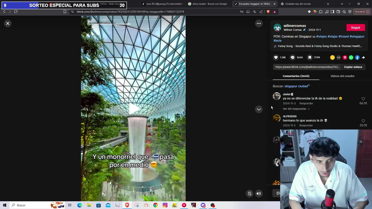Open the #asia hashtag
372x209 pixels.
point(278,41)
